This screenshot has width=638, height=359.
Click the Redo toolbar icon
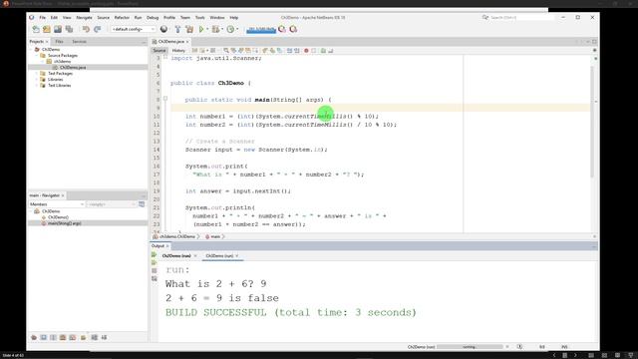click(98, 29)
